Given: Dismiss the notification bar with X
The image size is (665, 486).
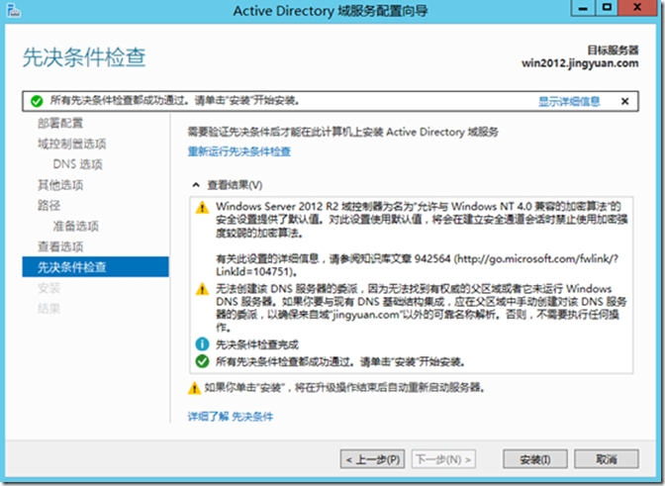Looking at the screenshot, I should (x=624, y=101).
